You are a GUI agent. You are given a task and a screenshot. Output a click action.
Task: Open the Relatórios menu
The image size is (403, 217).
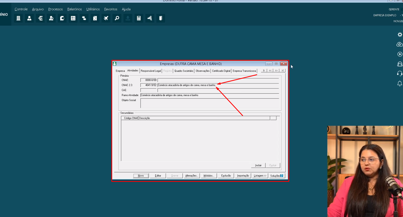pos(75,9)
